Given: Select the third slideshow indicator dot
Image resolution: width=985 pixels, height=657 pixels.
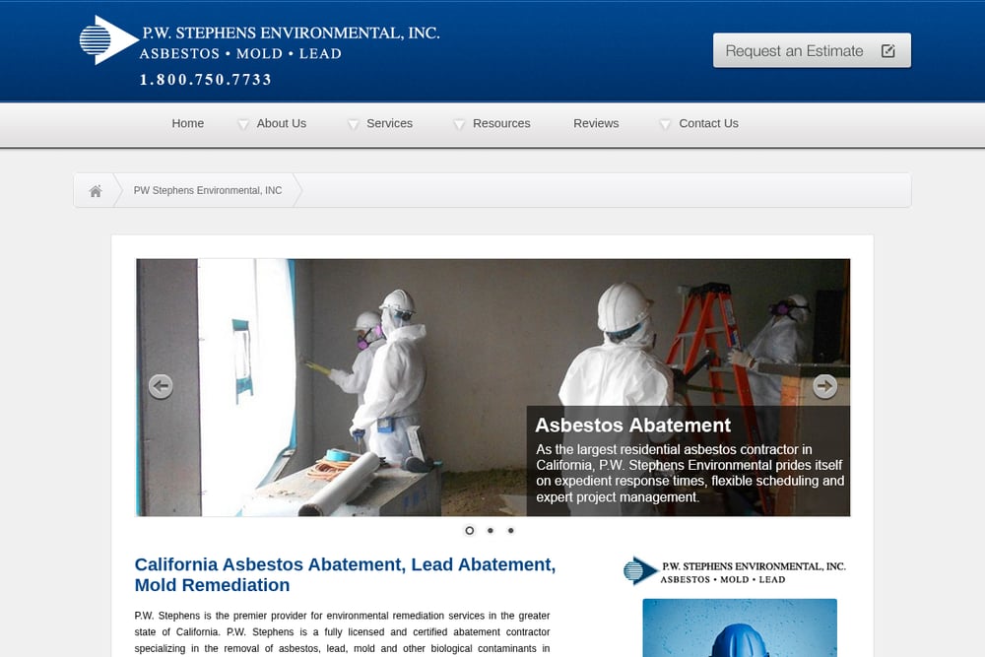Looking at the screenshot, I should 510,531.
